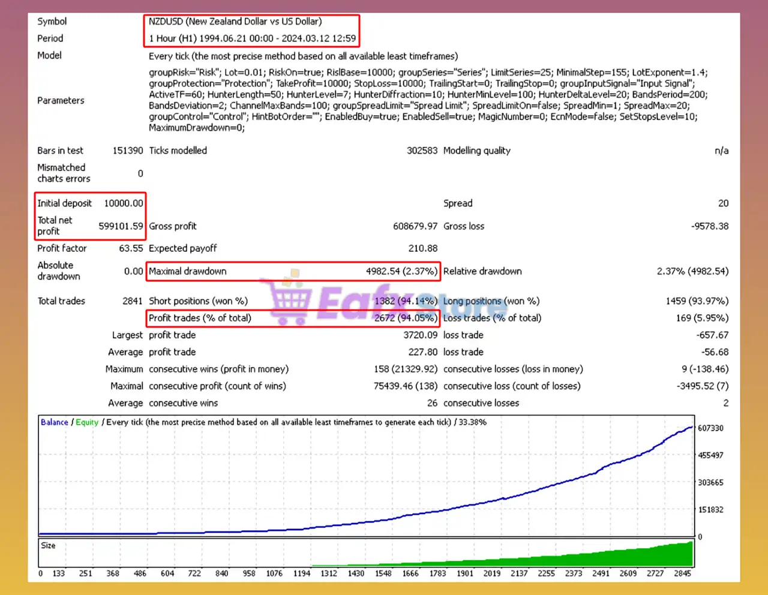Screen dimensions: 768x595
Task: Select the 1 Hour (H1) period date range
Action: [252, 38]
